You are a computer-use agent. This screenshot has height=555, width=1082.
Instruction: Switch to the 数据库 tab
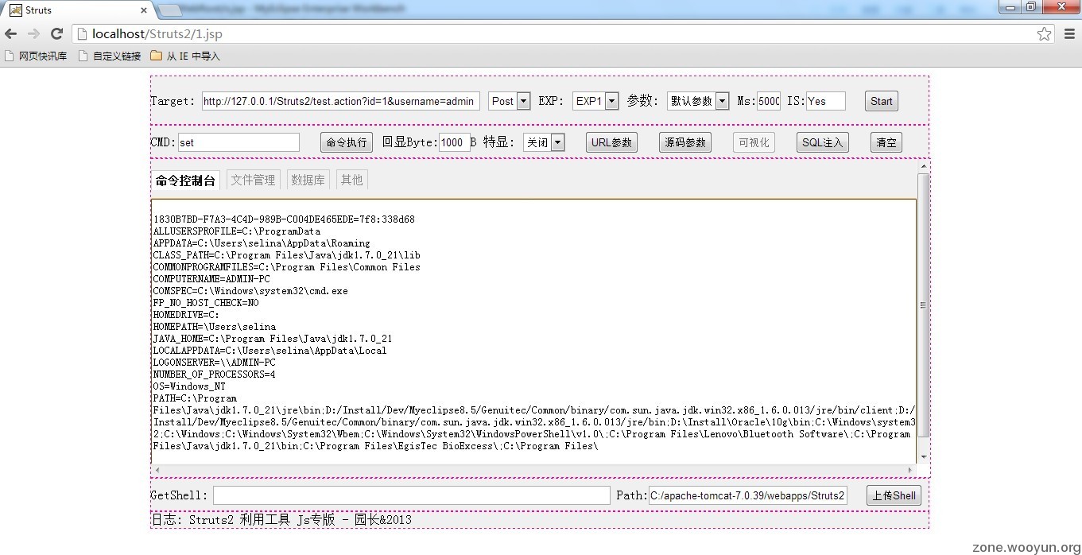tap(308, 180)
